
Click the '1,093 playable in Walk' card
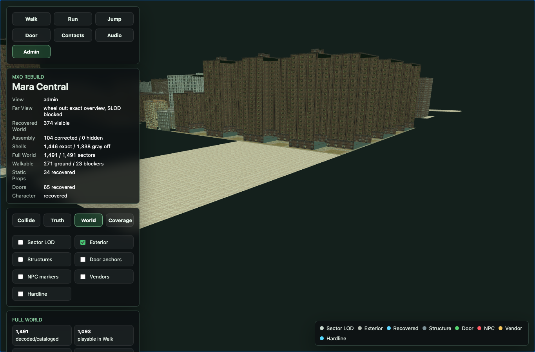click(104, 335)
